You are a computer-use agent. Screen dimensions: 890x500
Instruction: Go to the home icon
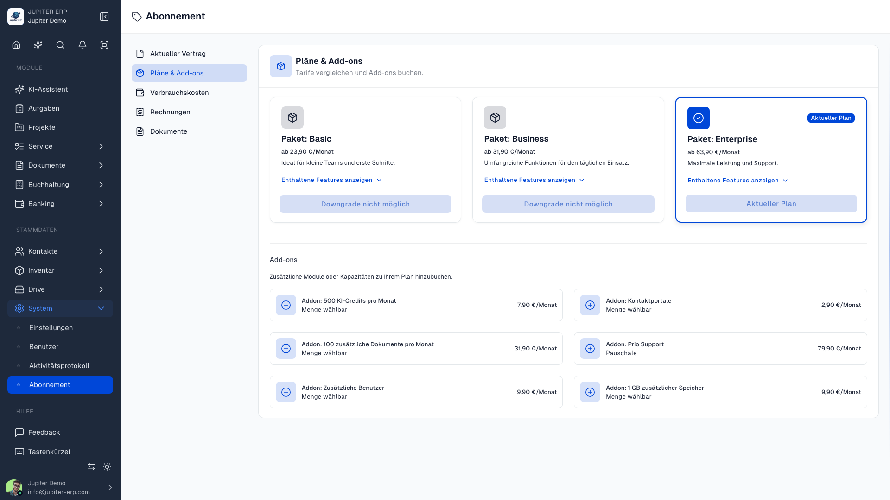tap(16, 45)
